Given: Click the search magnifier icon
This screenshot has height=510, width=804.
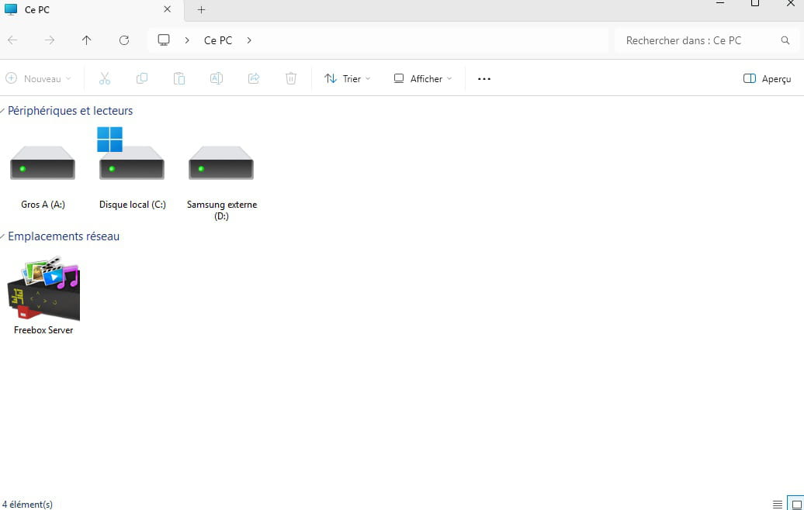Looking at the screenshot, I should pos(785,40).
